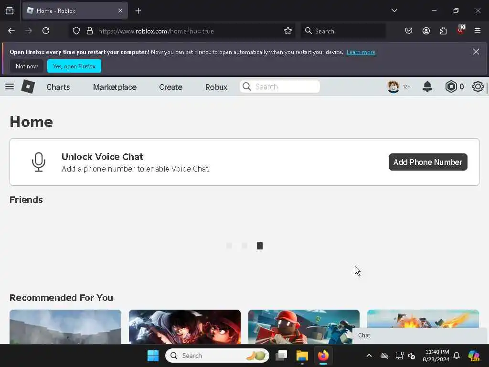The width and height of the screenshot is (489, 367).
Task: Click the muted volume tray icon
Action: pyautogui.click(x=412, y=356)
